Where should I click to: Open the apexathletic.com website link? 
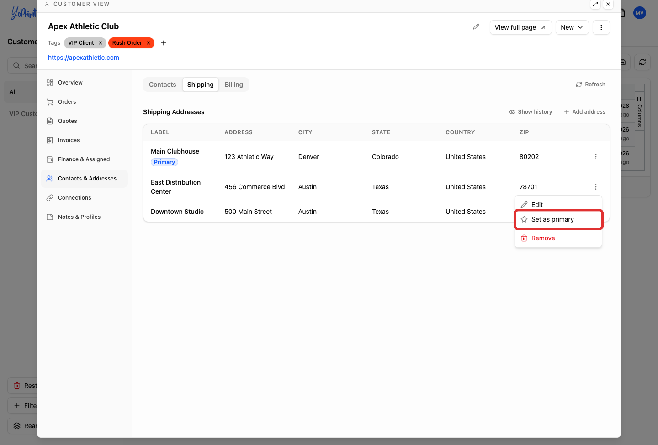coord(84,58)
